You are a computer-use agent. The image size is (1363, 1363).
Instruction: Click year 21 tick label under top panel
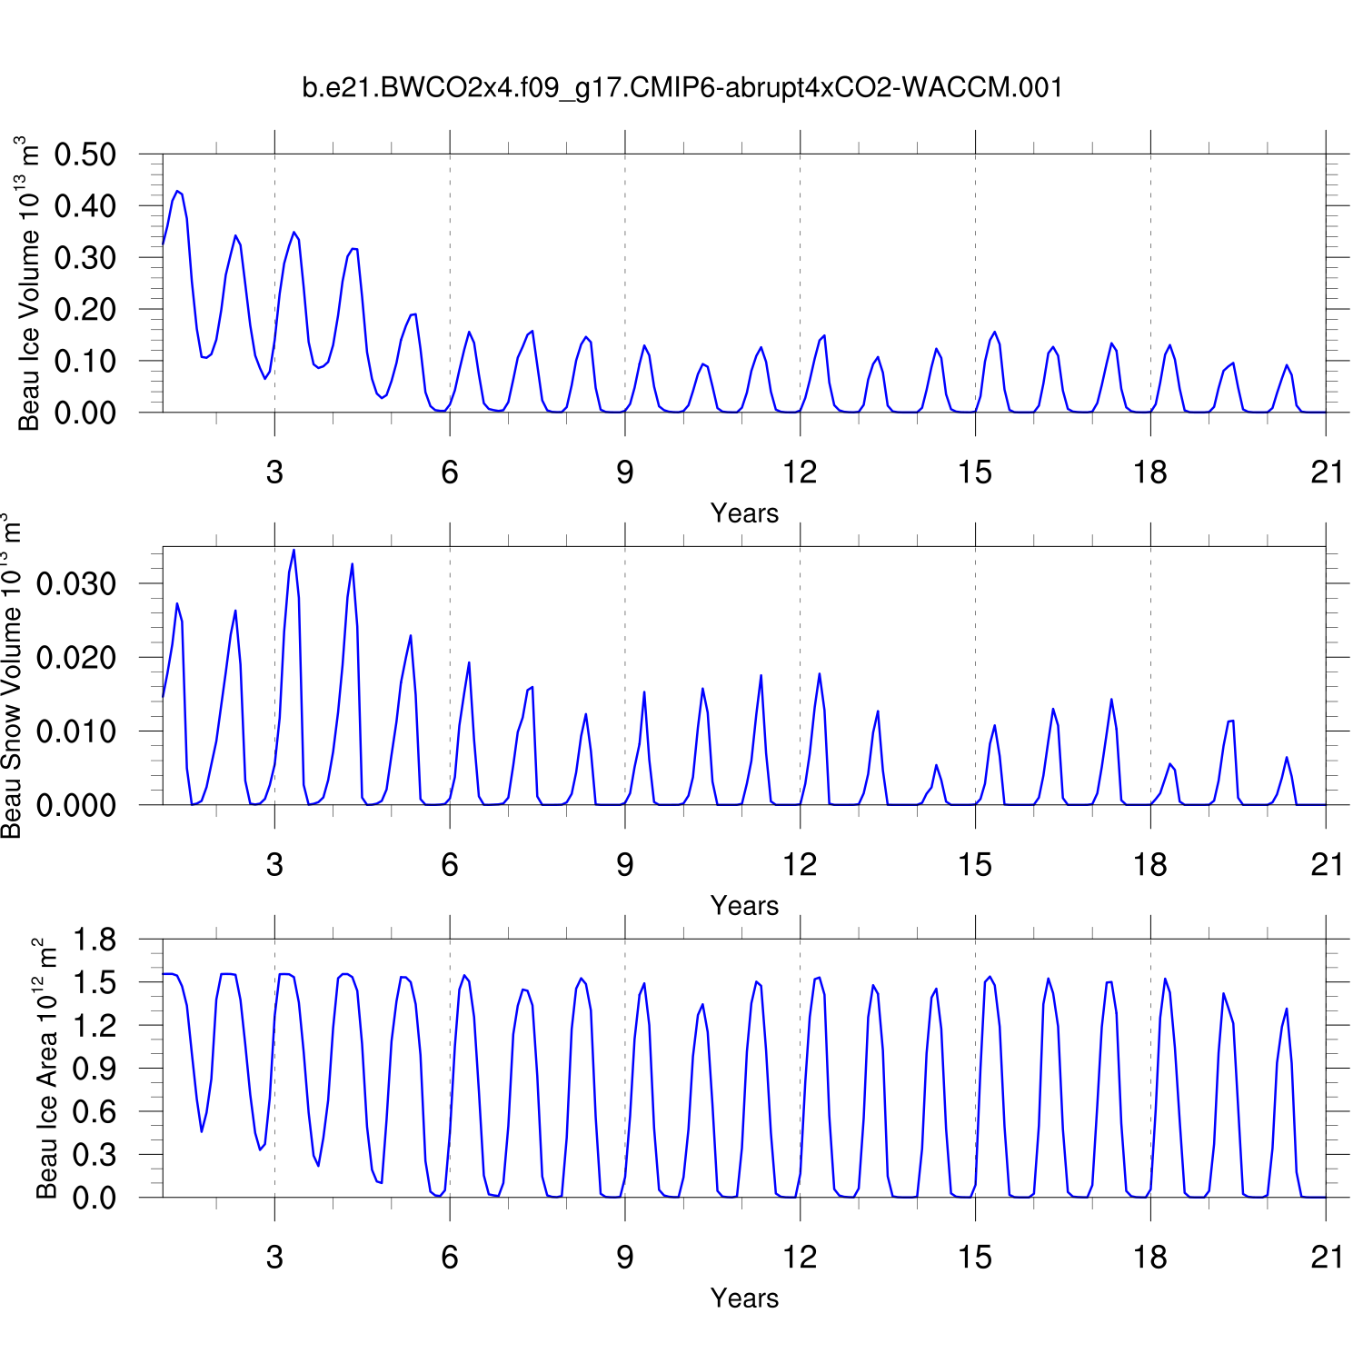tap(1327, 473)
